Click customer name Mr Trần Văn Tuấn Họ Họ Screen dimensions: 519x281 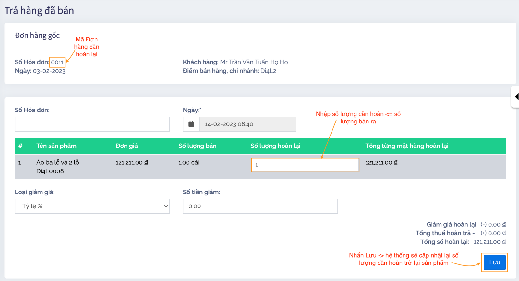click(254, 62)
